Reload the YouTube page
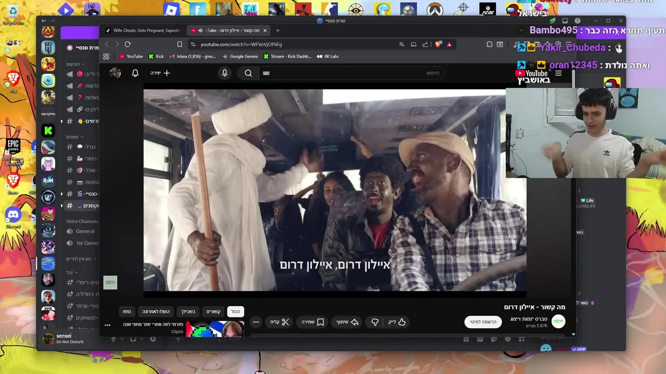This screenshot has width=666, height=374. [x=127, y=44]
